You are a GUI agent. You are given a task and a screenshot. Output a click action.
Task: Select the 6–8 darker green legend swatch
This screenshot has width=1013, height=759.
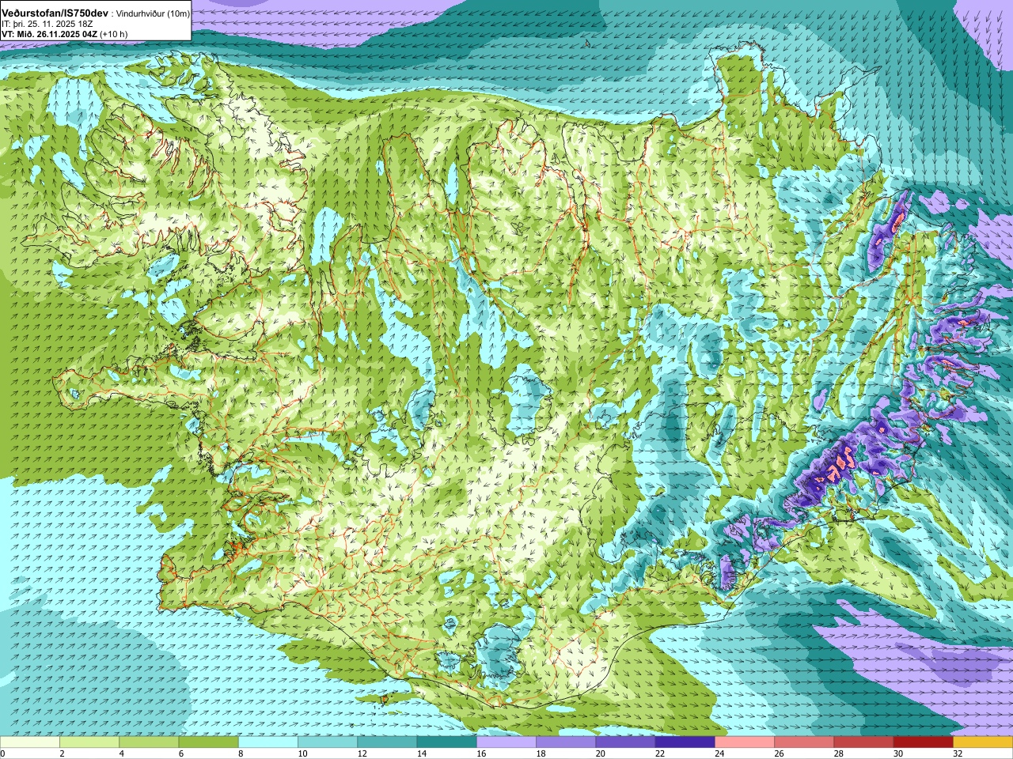[x=209, y=742]
